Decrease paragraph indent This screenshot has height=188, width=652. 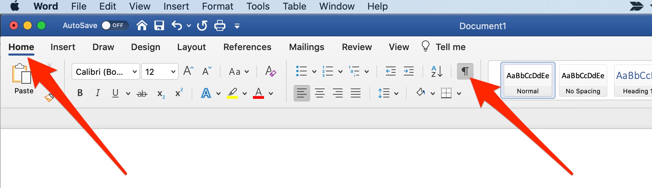point(391,71)
